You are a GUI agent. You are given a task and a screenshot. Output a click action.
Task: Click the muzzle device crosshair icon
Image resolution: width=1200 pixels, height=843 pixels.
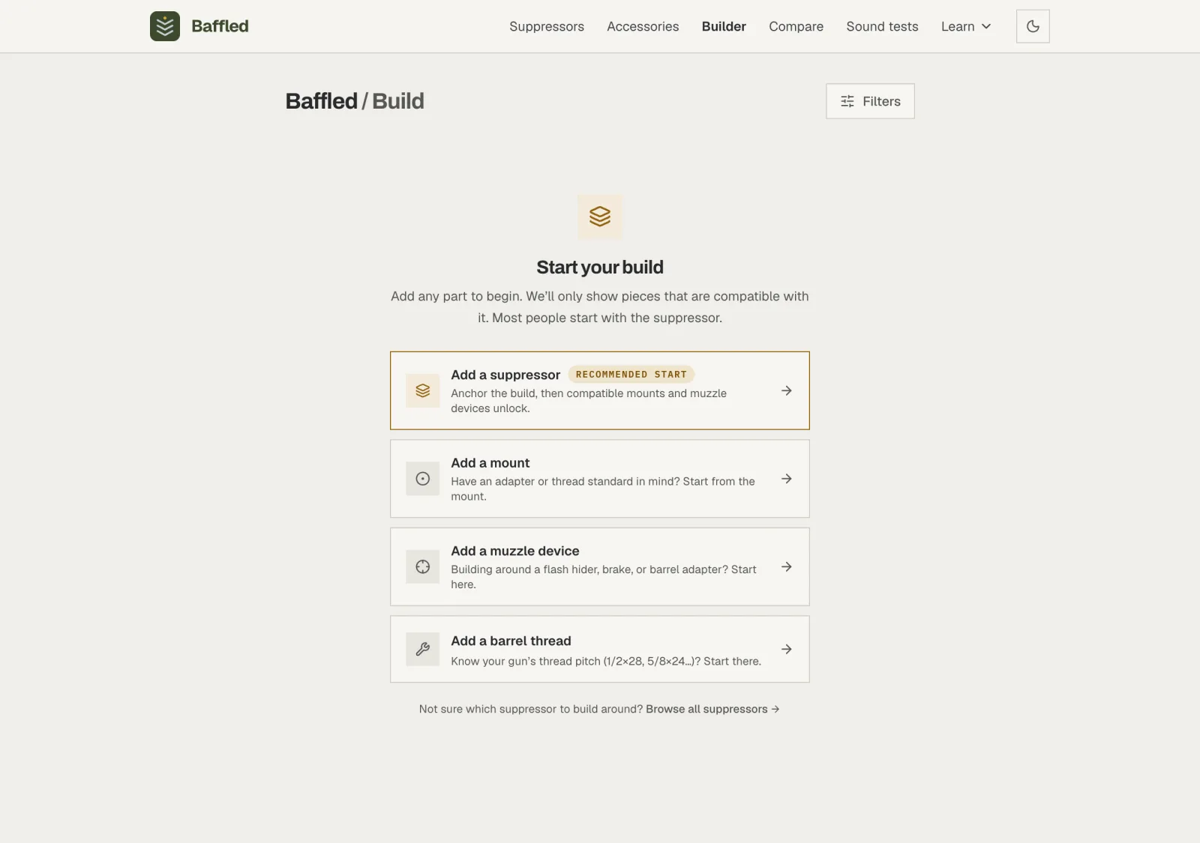[423, 567]
